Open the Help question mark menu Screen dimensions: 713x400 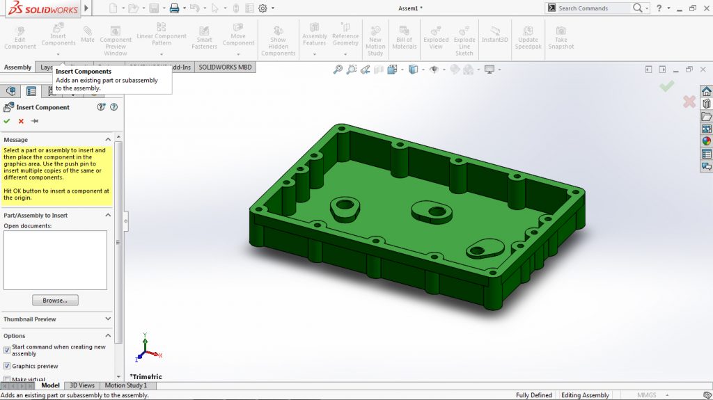click(x=659, y=8)
